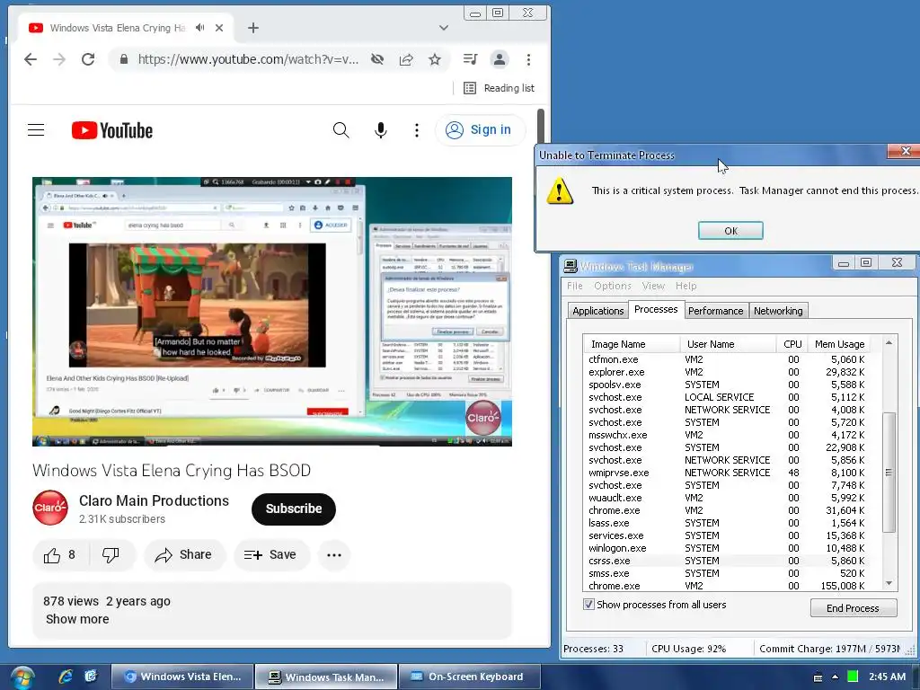Screen dimensions: 920x690
Task: Share this page via address bar icon
Action: click(x=406, y=59)
